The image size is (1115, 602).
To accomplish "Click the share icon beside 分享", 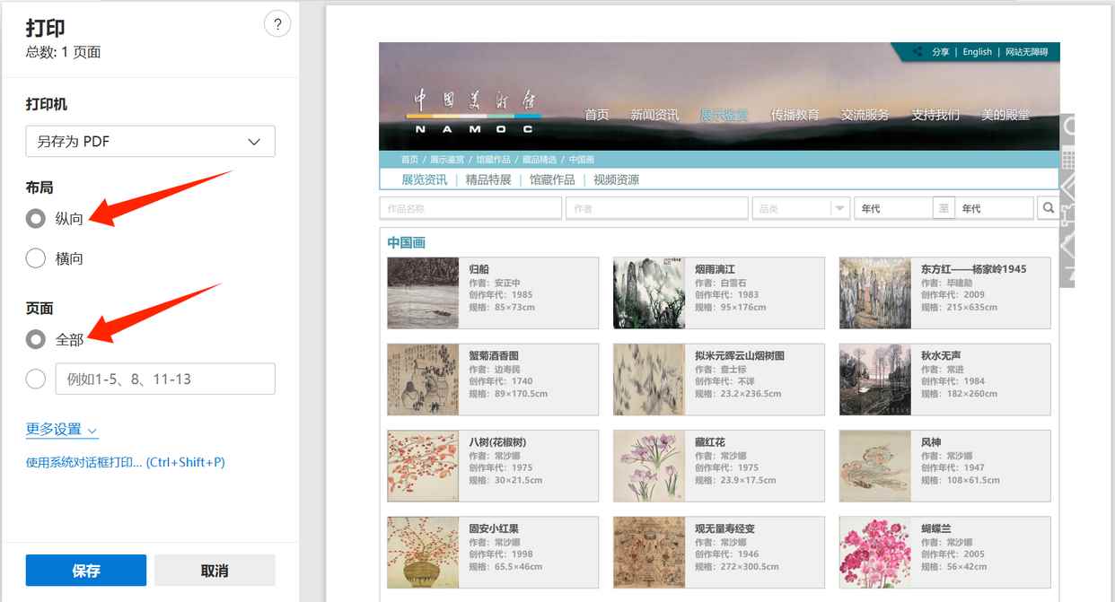I will click(x=917, y=52).
